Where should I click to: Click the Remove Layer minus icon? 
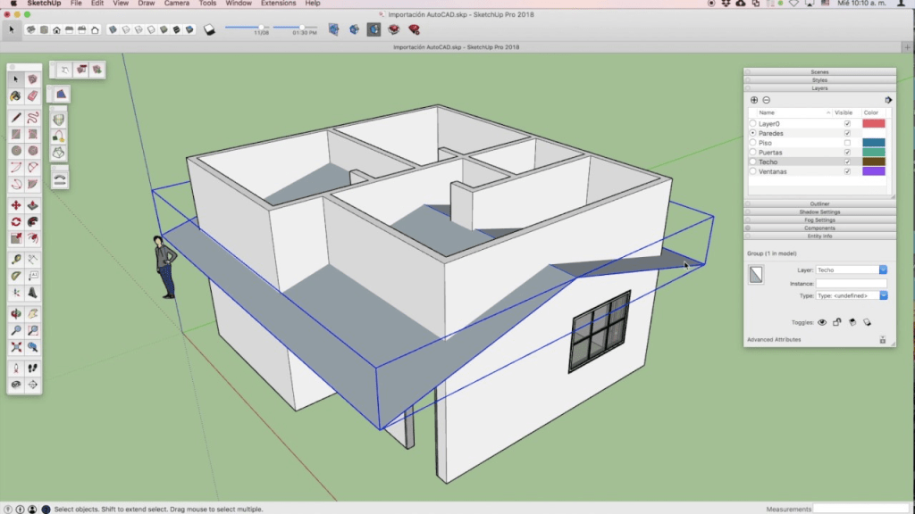click(x=766, y=100)
